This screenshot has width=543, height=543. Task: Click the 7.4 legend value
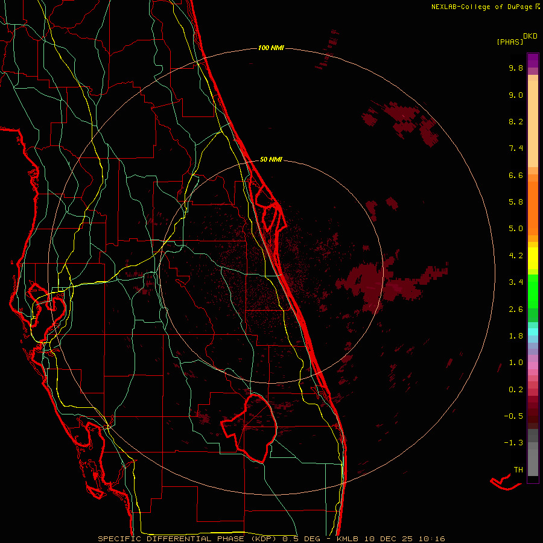[516, 148]
